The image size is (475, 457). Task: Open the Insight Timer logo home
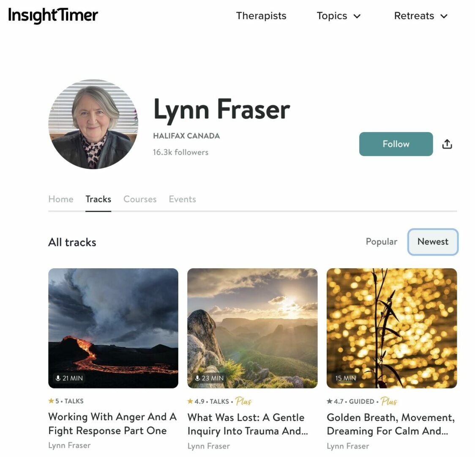tap(53, 15)
